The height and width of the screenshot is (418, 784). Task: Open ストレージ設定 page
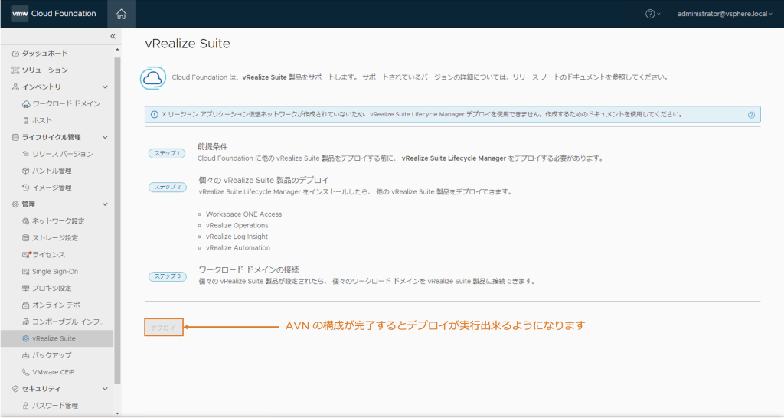click(55, 238)
